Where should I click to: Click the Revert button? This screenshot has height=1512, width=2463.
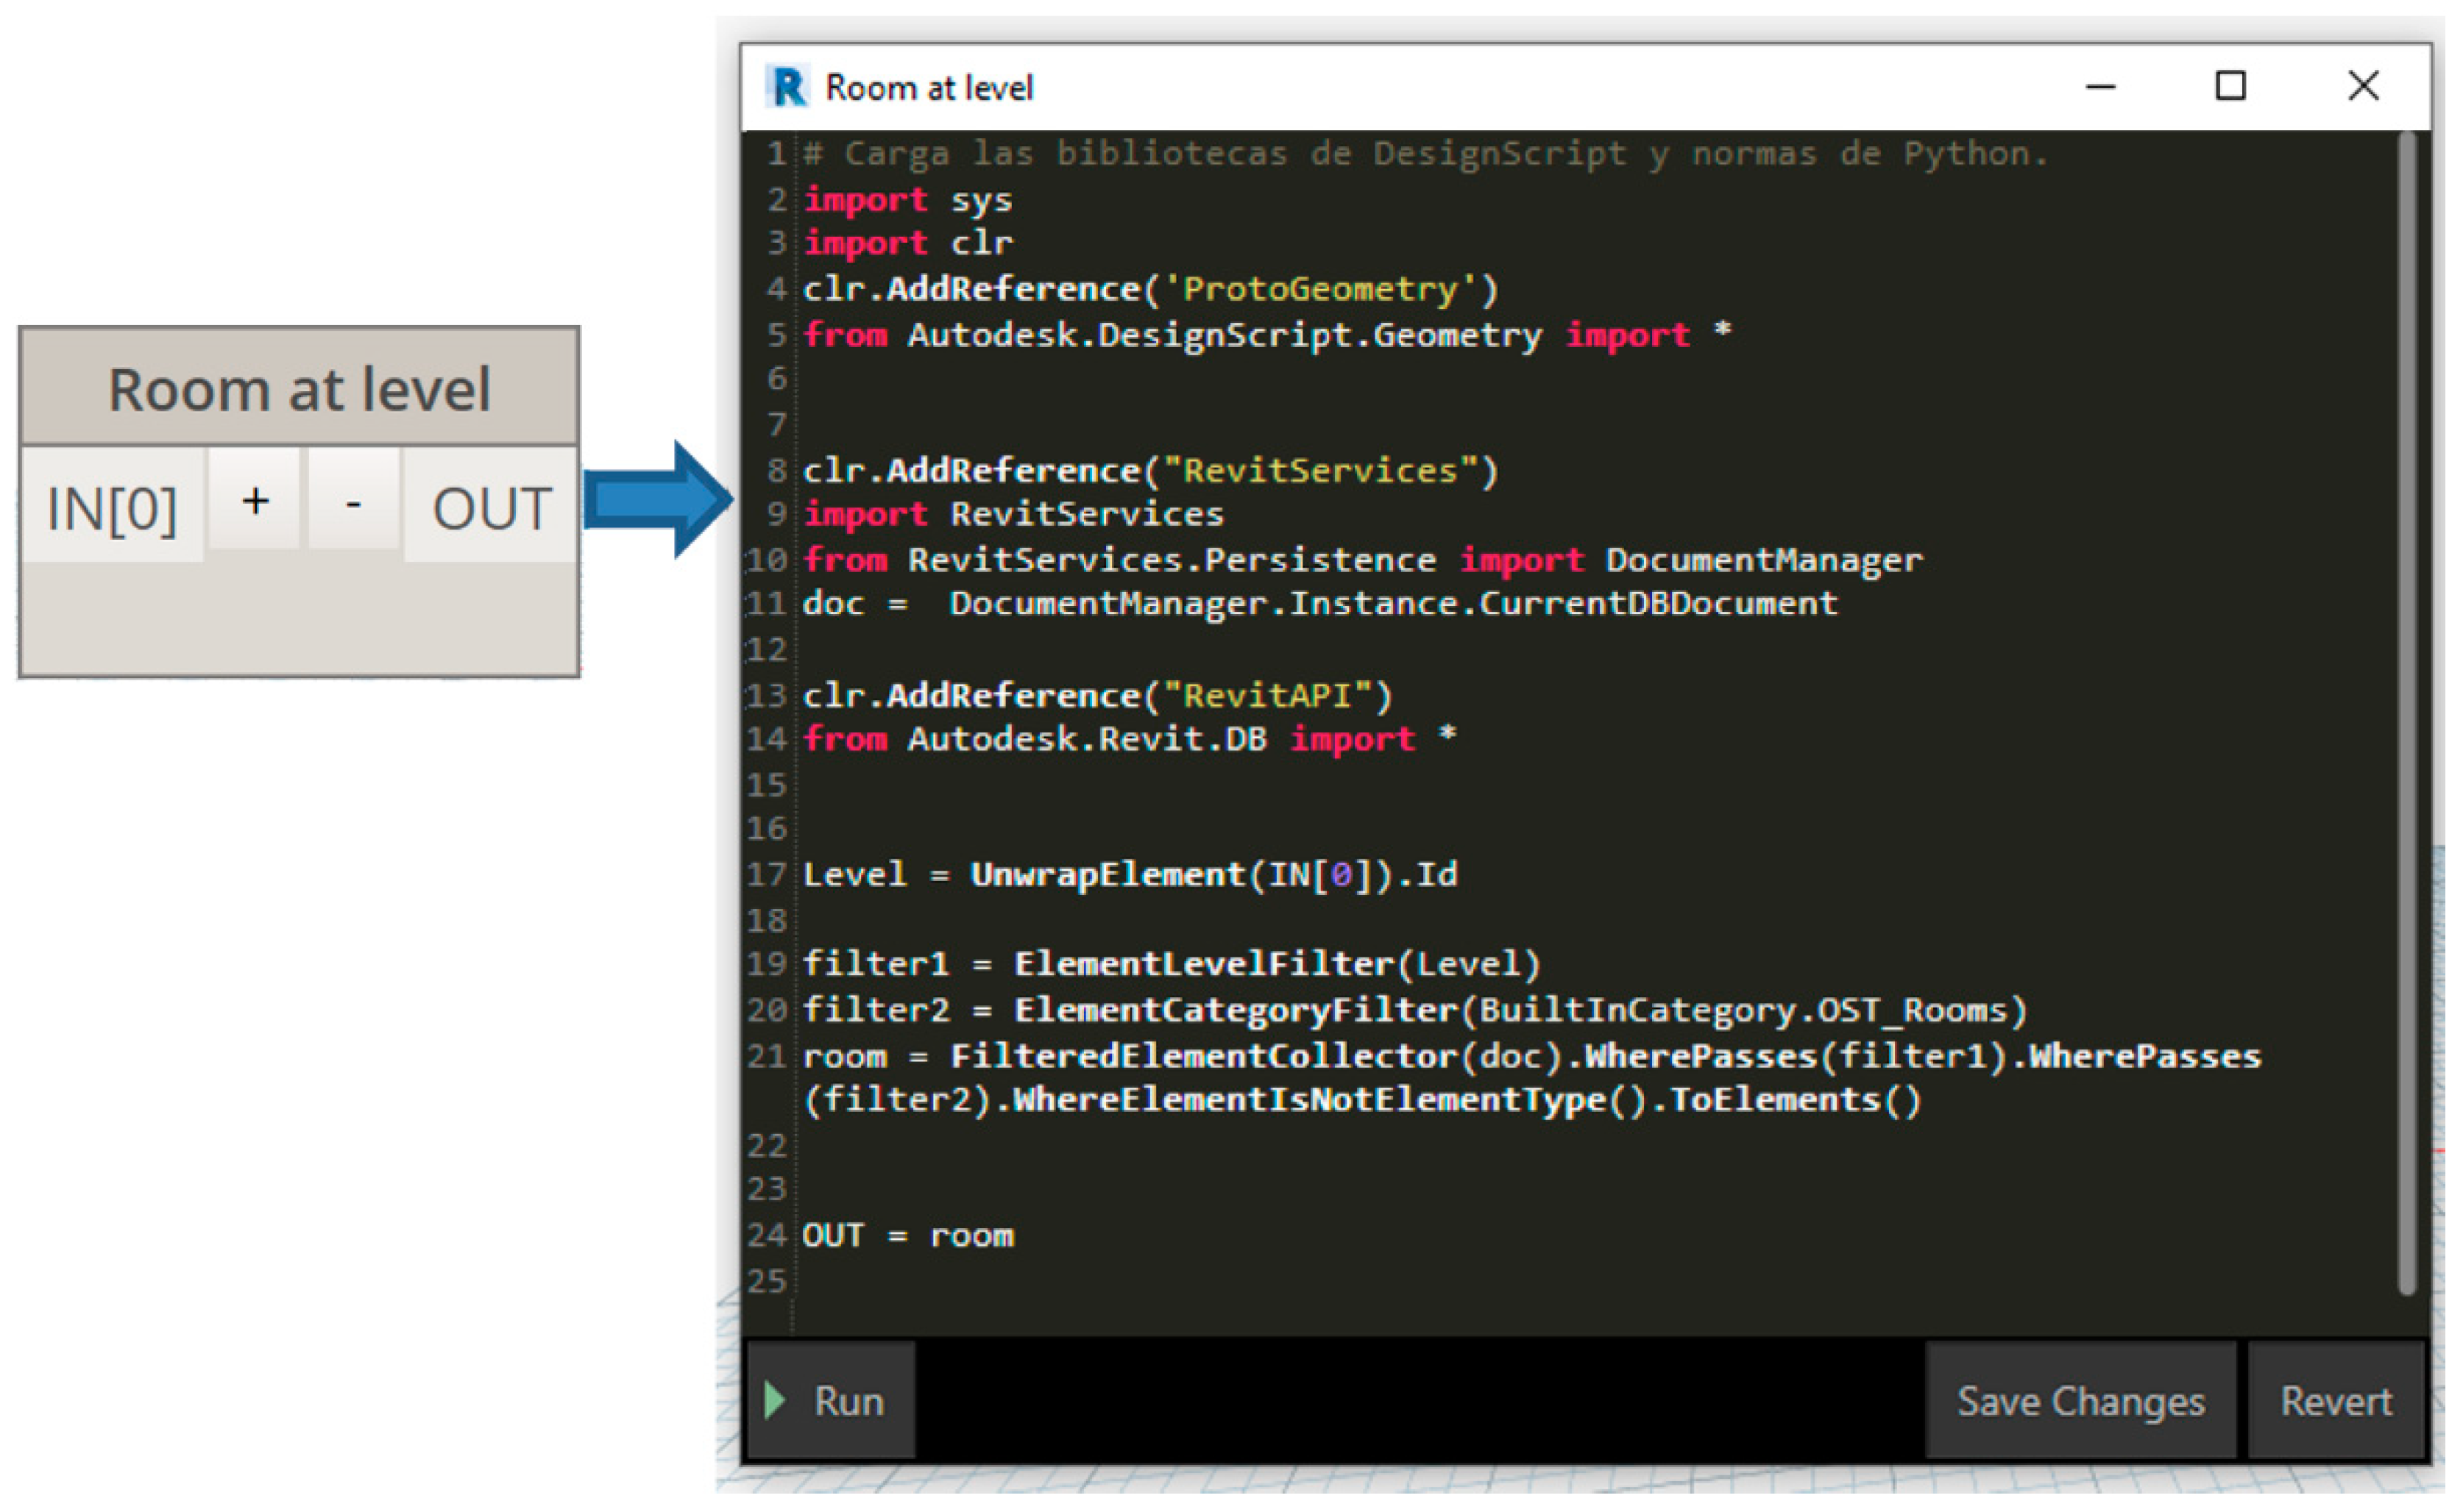point(2336,1401)
